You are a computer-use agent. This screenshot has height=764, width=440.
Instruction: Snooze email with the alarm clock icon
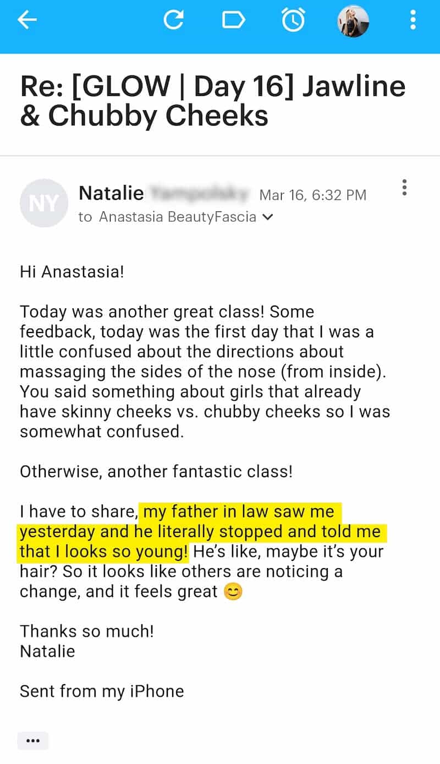[x=293, y=20]
